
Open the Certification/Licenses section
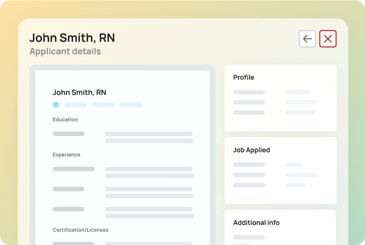[x=81, y=230]
